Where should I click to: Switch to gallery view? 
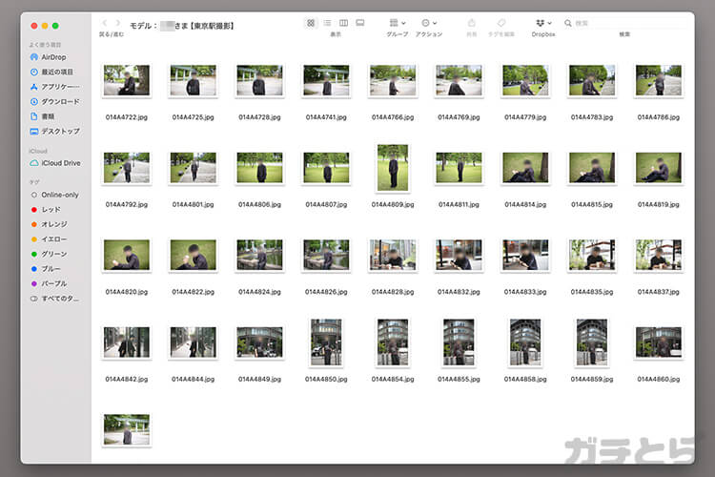(x=359, y=23)
